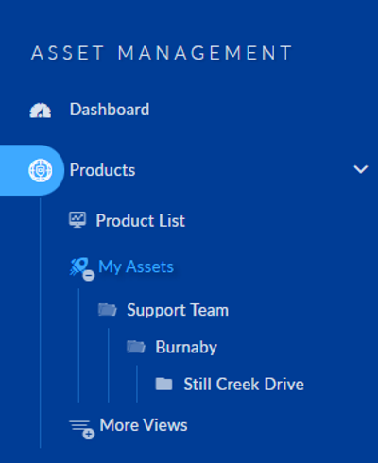The width and height of the screenshot is (378, 463).
Task: Open the Product List view
Action: pyautogui.click(x=141, y=220)
